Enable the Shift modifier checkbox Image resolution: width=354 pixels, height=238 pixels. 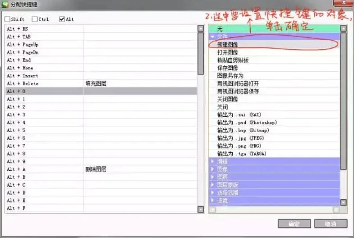click(8, 19)
